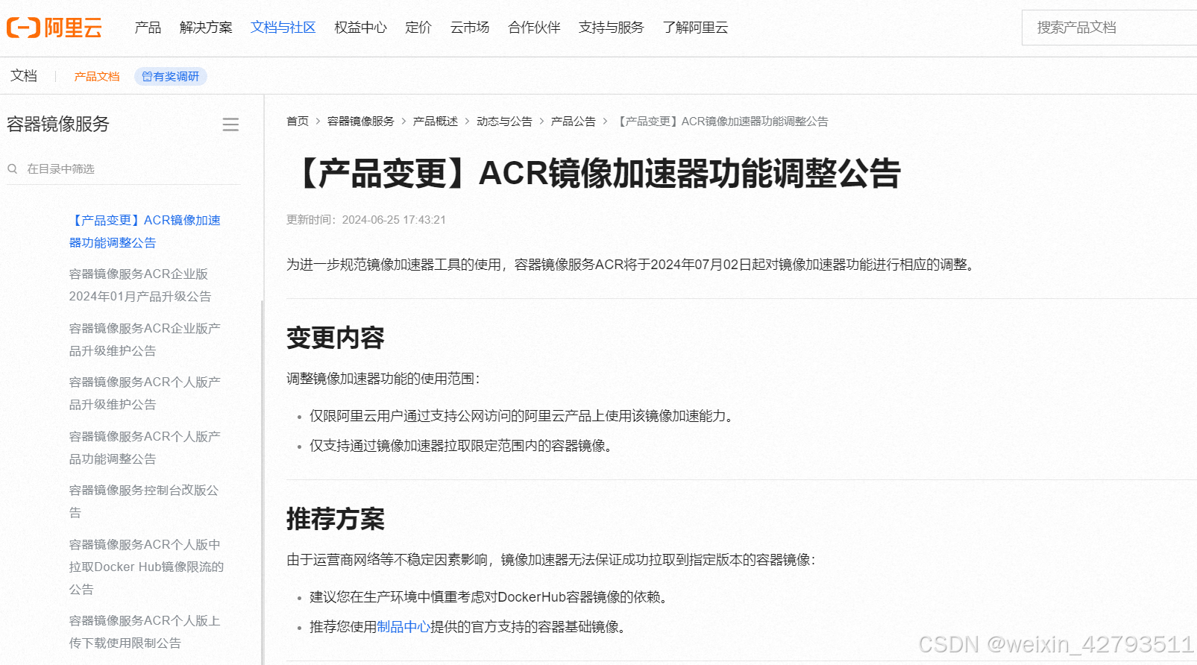Screen dimensions: 1197x665
Task: Open the 云市场 menu item
Action: [x=470, y=28]
